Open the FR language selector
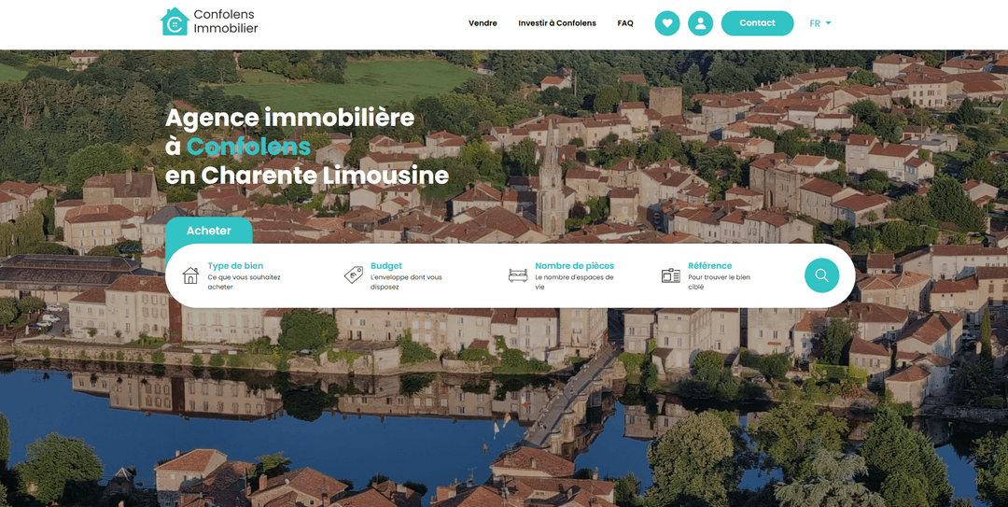Image resolution: width=1008 pixels, height=507 pixels. point(815,23)
